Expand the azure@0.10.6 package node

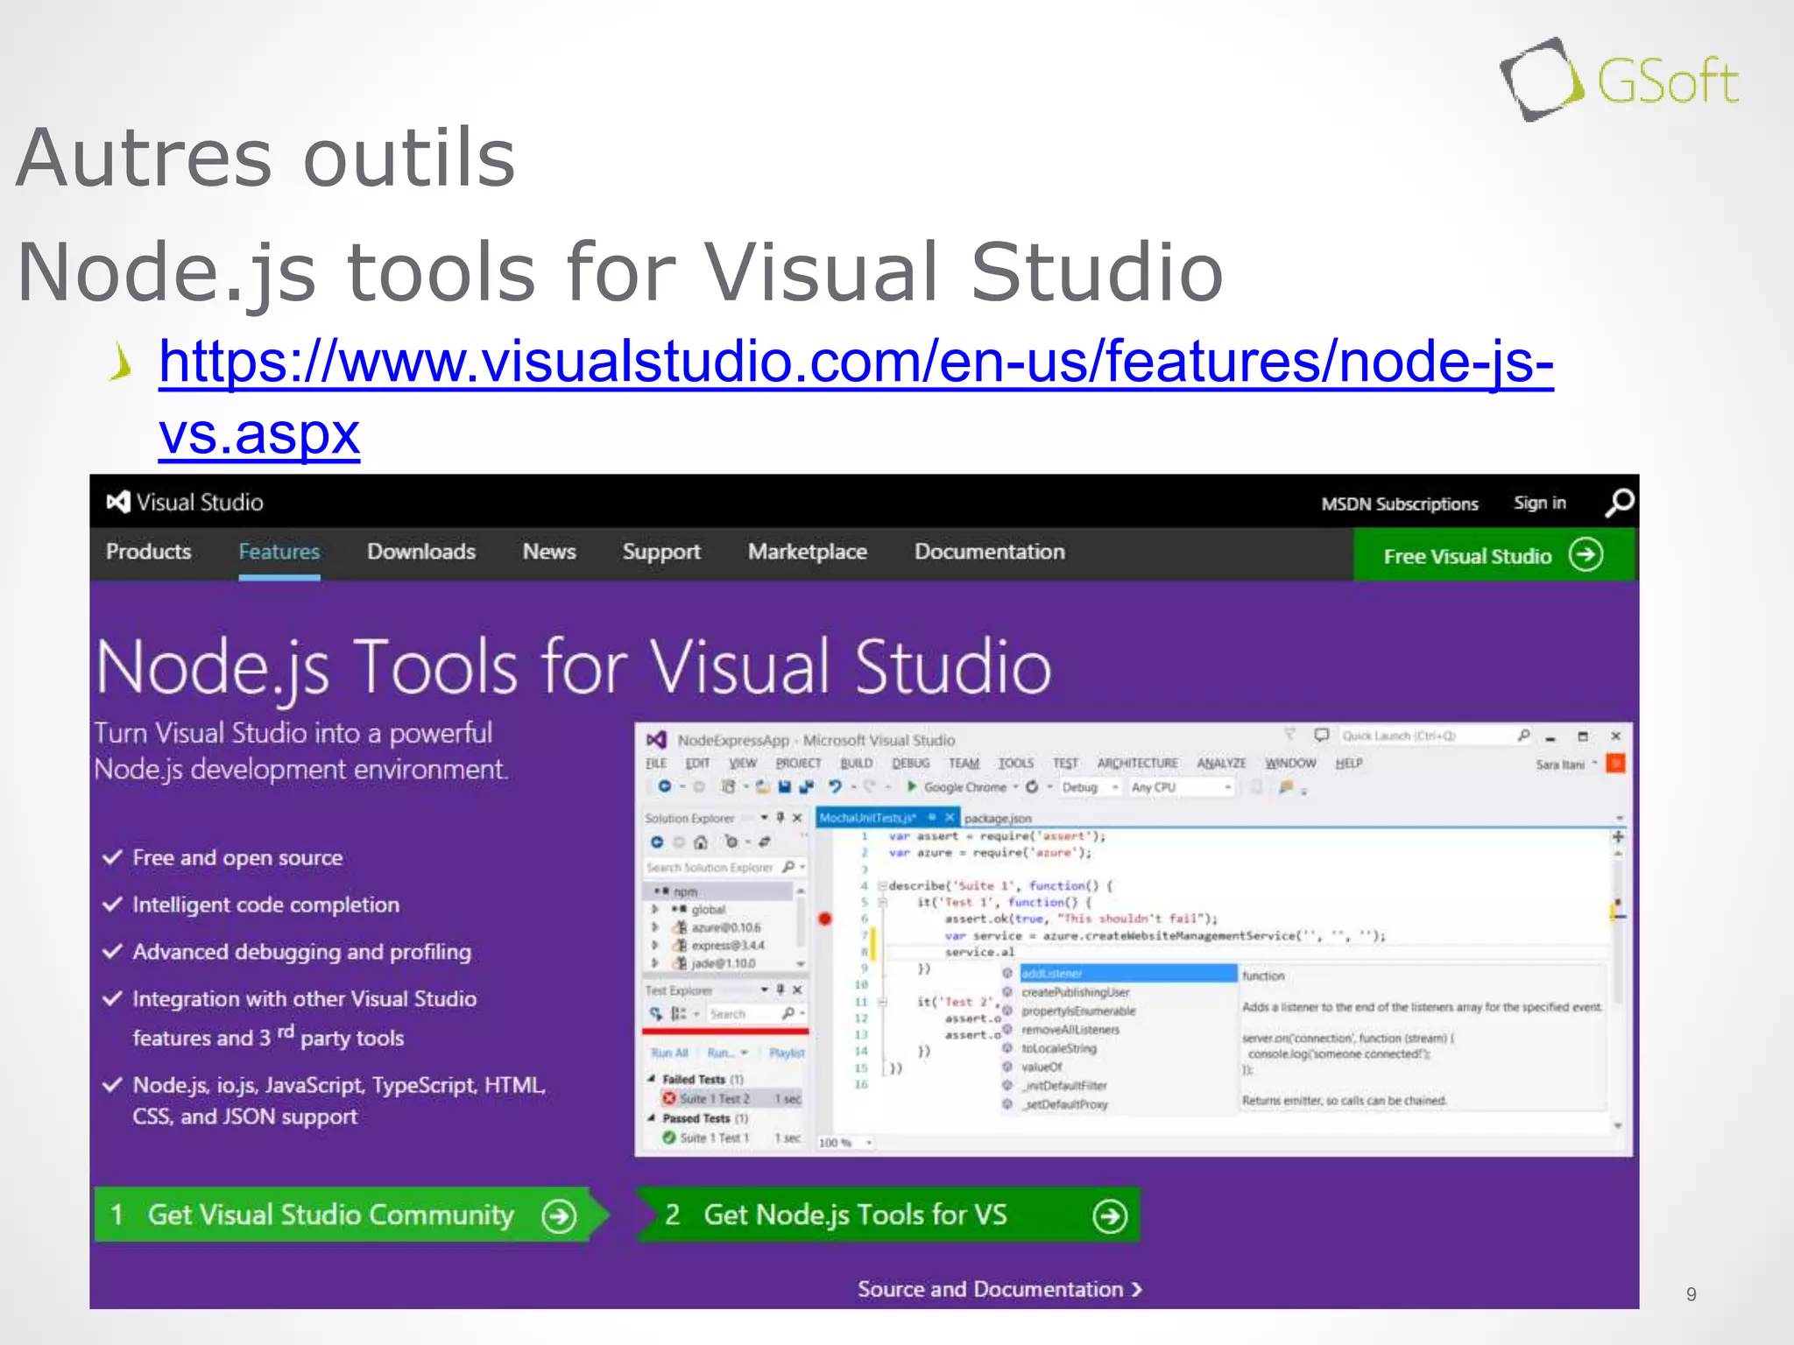click(x=654, y=927)
